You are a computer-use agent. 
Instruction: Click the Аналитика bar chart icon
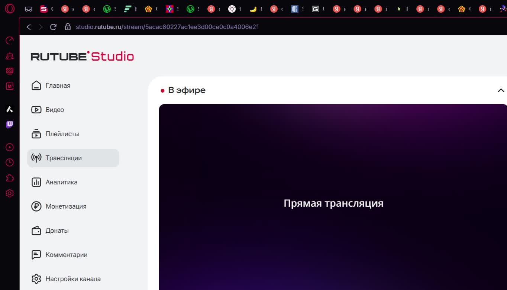pos(36,182)
